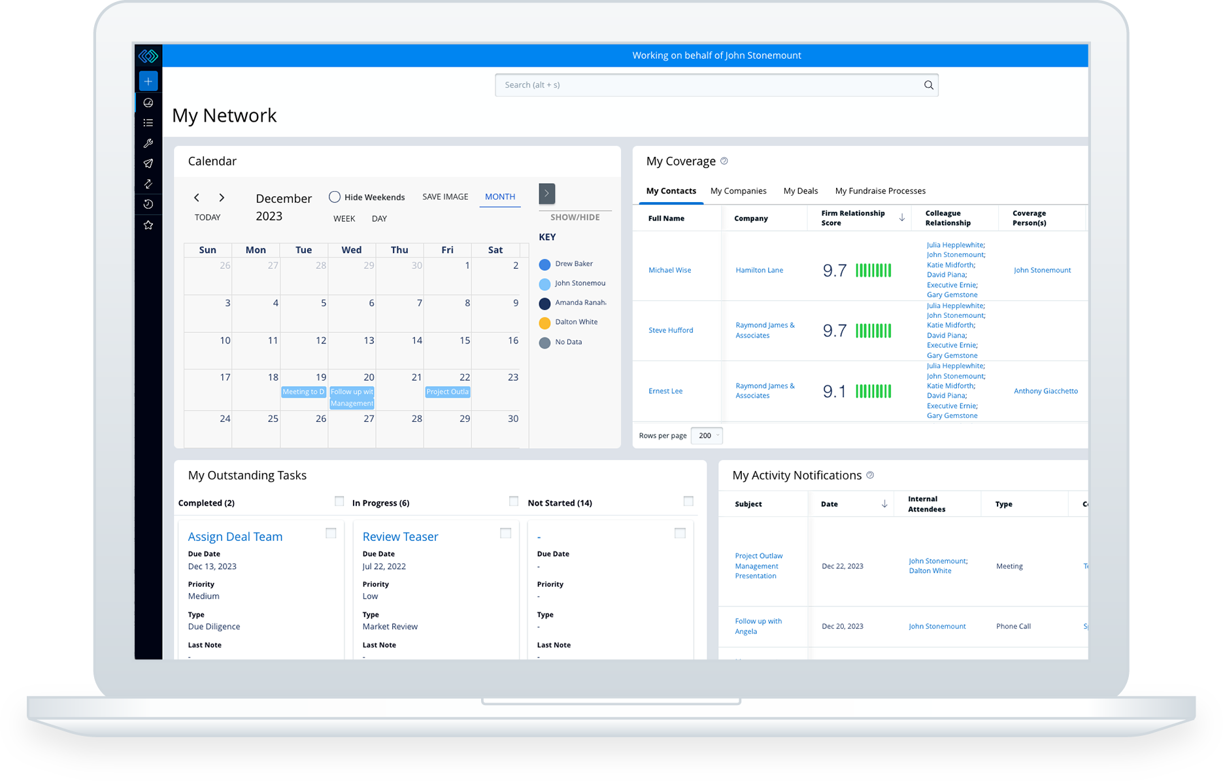
Task: Open the favorites star icon
Action: [x=148, y=225]
